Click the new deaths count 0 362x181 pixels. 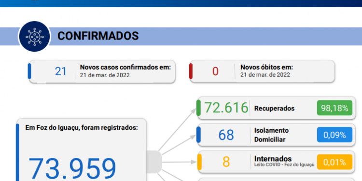tap(215, 71)
